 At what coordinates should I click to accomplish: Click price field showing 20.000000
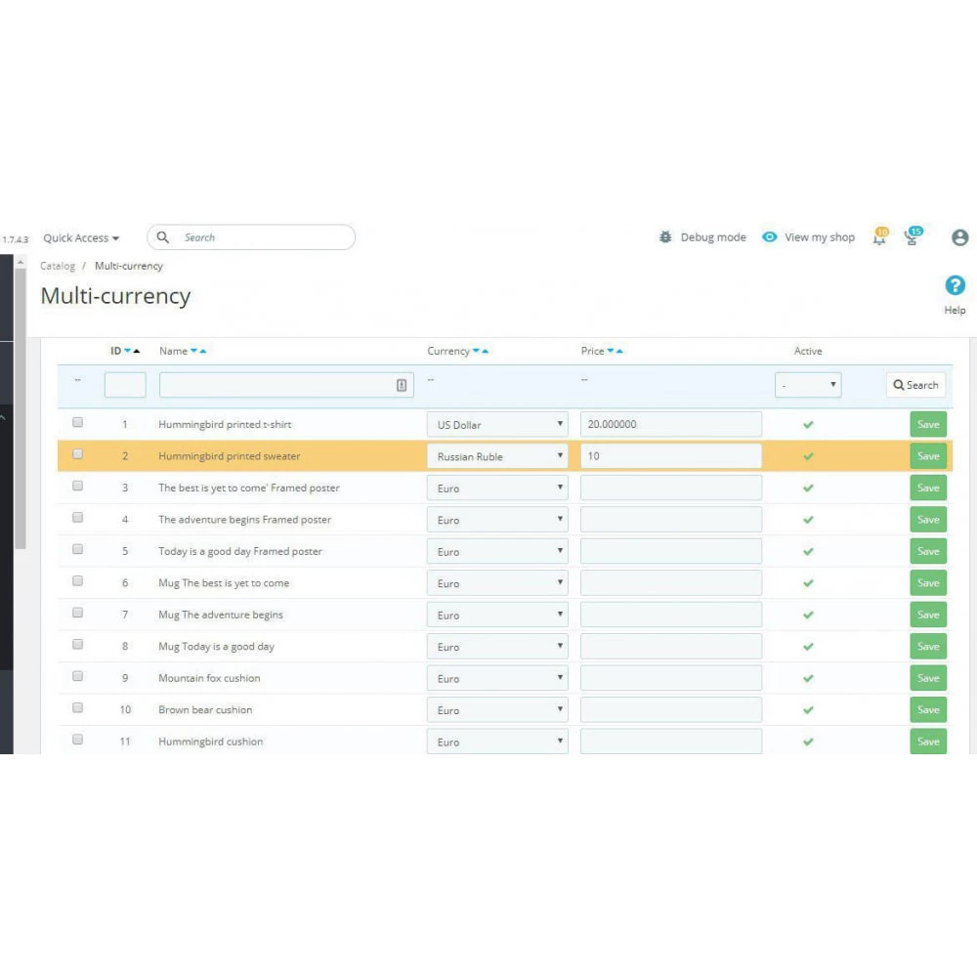click(670, 424)
